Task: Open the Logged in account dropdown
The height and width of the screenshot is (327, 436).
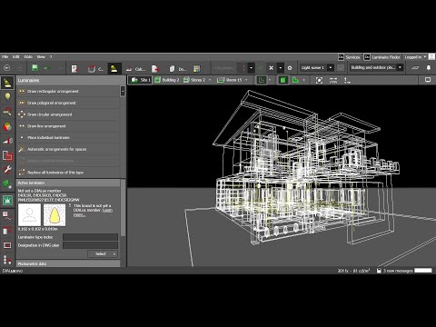Action: click(415, 57)
